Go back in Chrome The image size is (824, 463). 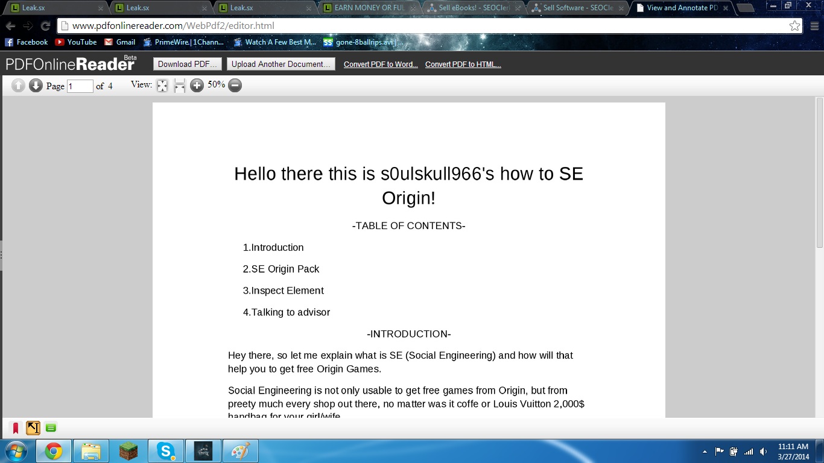[x=10, y=26]
